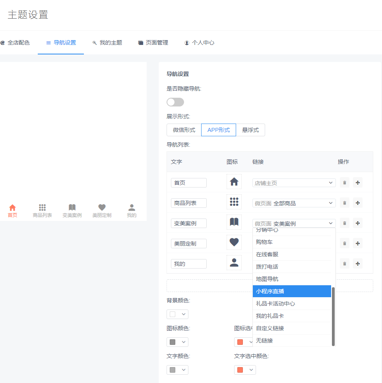Viewport: 382px width, 383px height.
Task: Click the person icon in the 我的 row
Action: (x=234, y=263)
